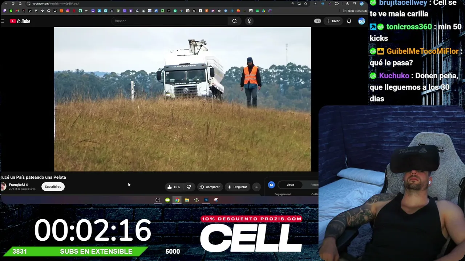Screen dimensions: 465x261
Task: Open the YouTube guide hamburger menu
Action: click(3, 21)
